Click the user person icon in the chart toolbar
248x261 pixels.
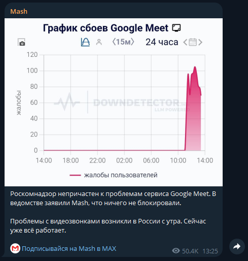tap(99, 42)
